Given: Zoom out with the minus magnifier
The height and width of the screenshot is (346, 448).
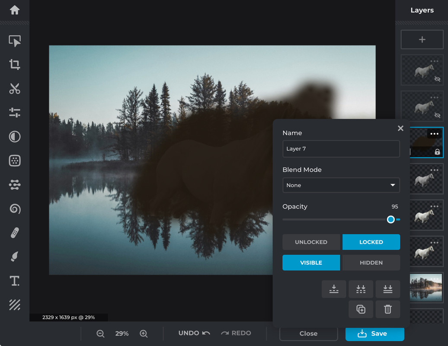Looking at the screenshot, I should 100,333.
